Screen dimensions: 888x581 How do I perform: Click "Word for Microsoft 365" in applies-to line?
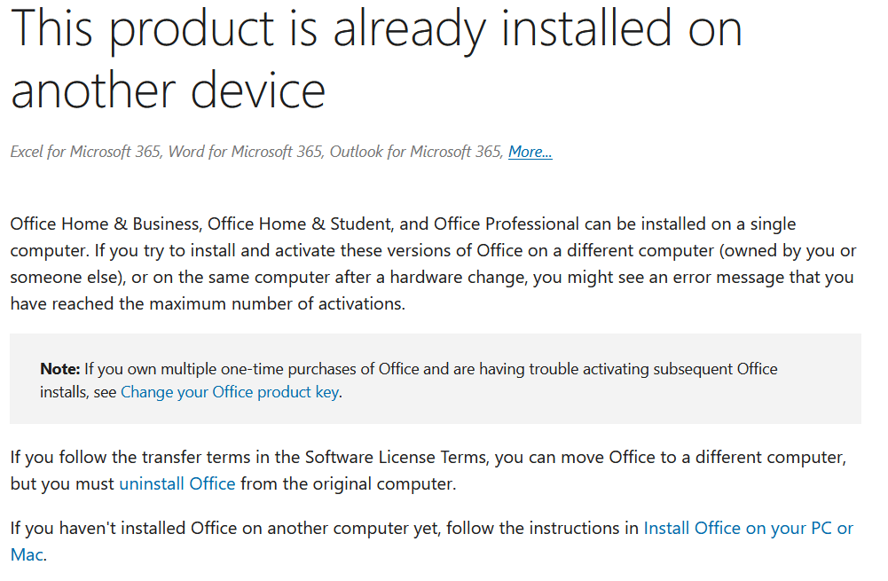pyautogui.click(x=245, y=152)
